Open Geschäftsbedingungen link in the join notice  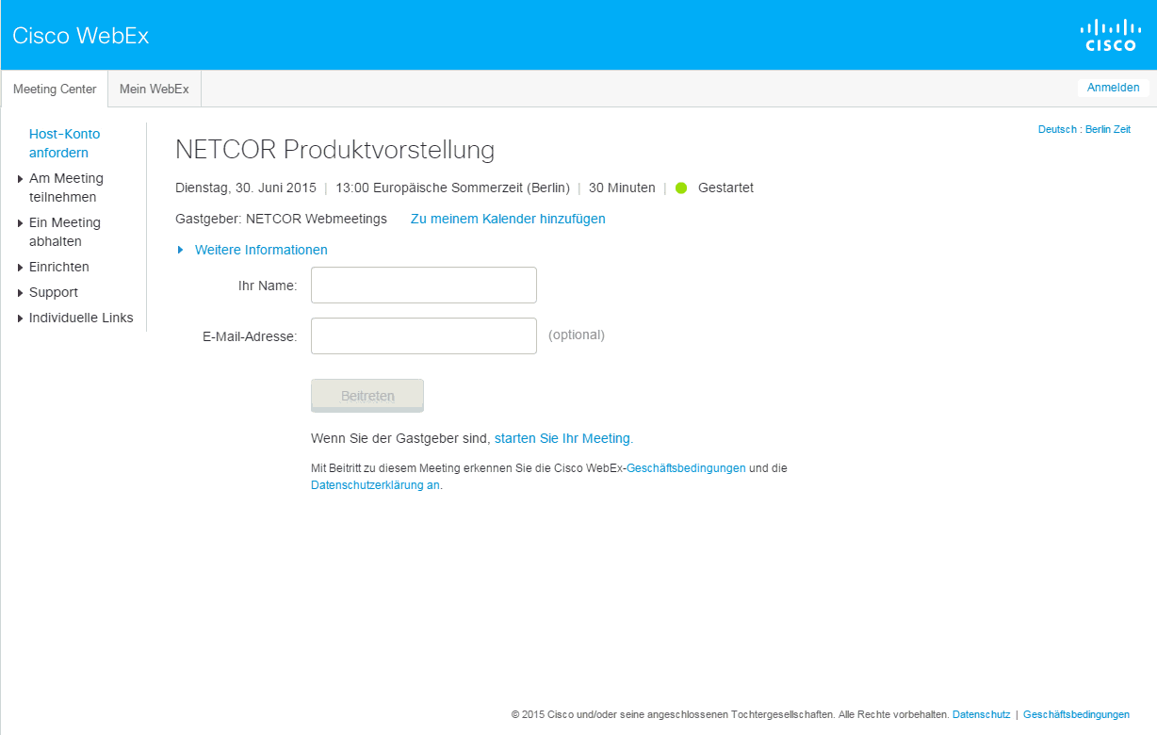point(686,467)
